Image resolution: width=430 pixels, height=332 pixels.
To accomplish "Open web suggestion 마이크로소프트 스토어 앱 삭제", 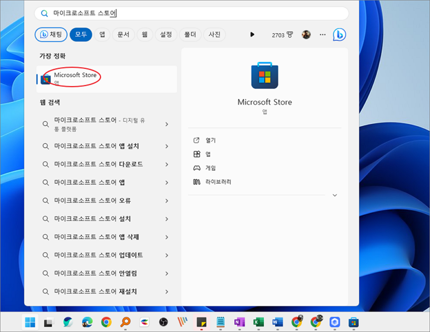I will (106, 237).
